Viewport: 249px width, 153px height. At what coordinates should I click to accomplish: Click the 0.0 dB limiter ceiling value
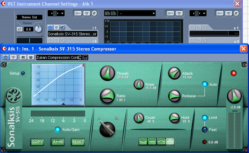coord(213,142)
